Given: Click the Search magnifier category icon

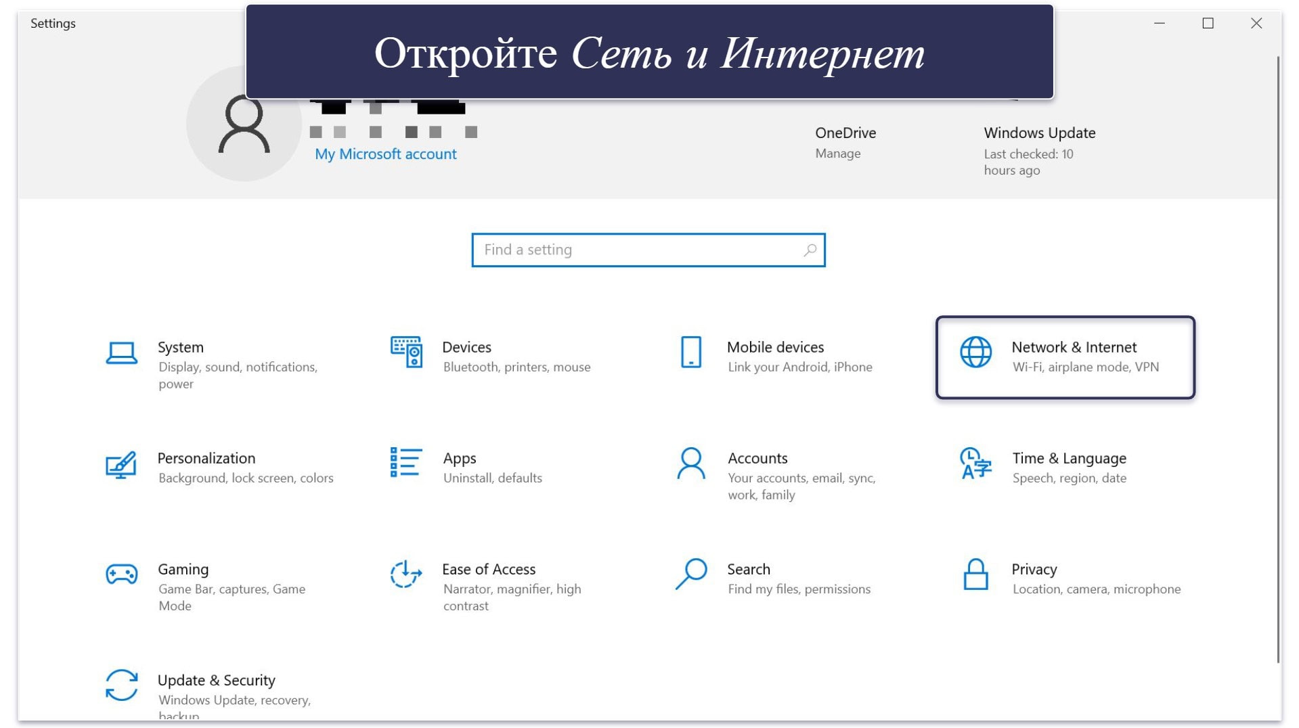Looking at the screenshot, I should pyautogui.click(x=691, y=574).
